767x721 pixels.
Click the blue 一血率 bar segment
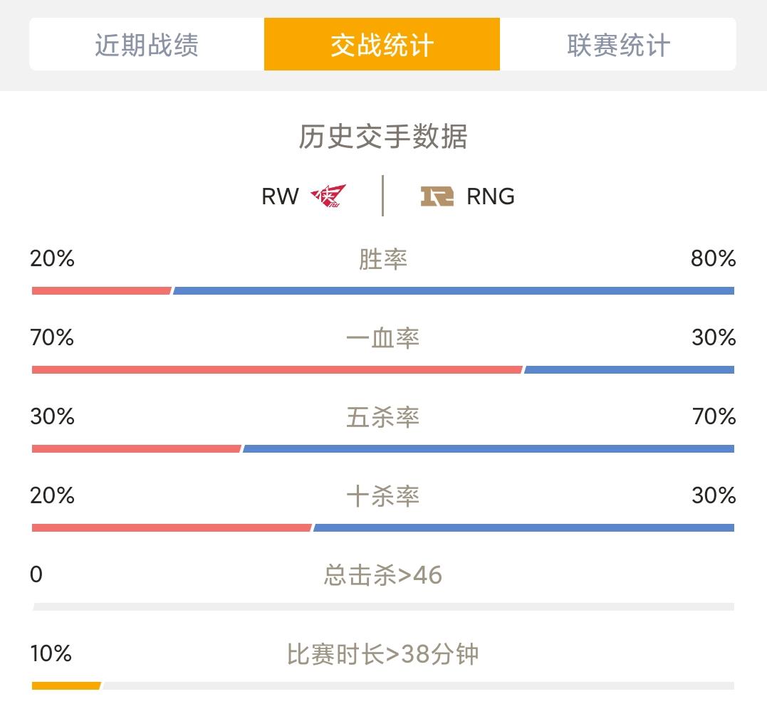pyautogui.click(x=629, y=369)
